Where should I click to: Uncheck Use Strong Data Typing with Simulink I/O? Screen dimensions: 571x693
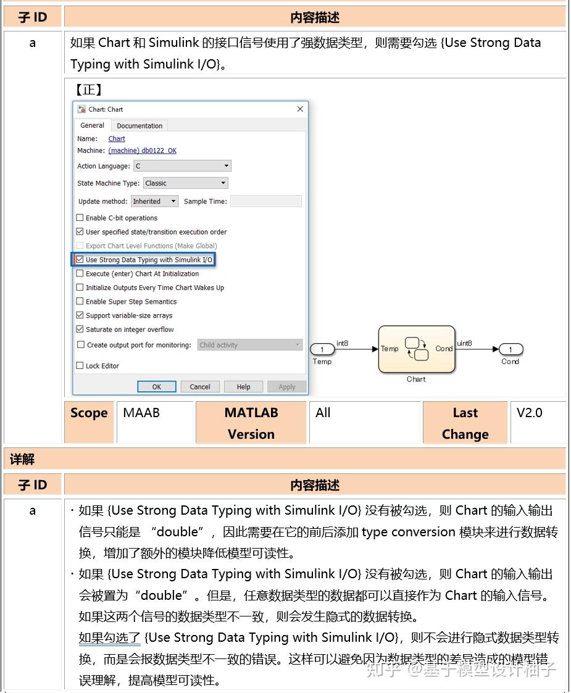pyautogui.click(x=80, y=260)
